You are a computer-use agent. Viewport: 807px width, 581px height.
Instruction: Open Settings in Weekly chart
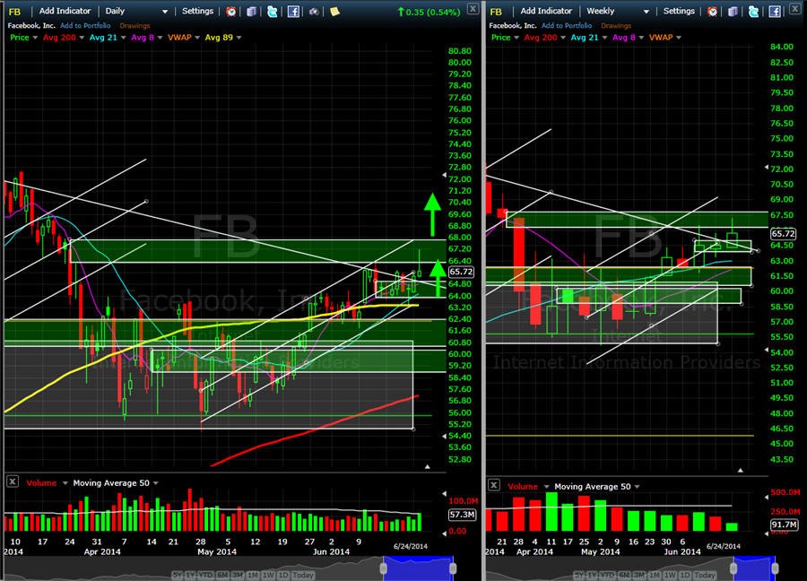[x=679, y=11]
